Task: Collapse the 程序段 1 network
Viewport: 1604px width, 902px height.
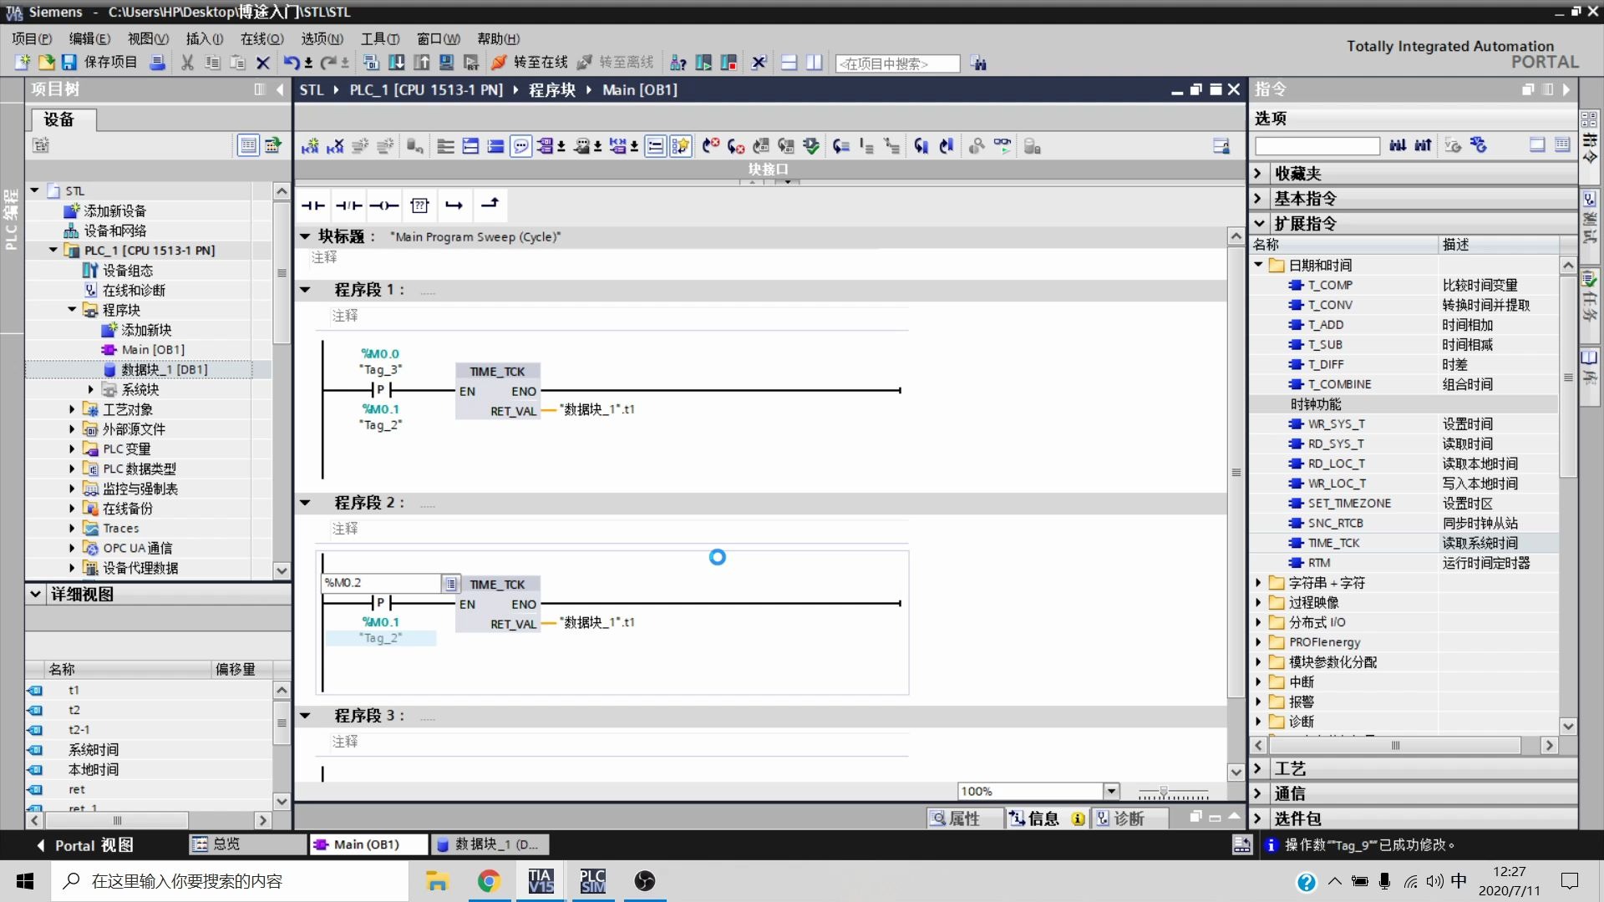Action: coord(306,290)
